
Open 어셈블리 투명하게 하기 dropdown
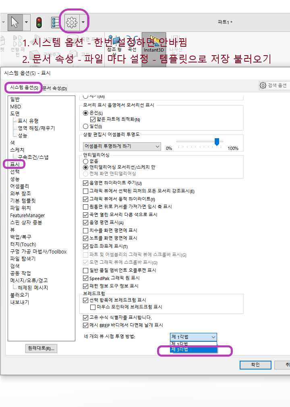point(122,146)
